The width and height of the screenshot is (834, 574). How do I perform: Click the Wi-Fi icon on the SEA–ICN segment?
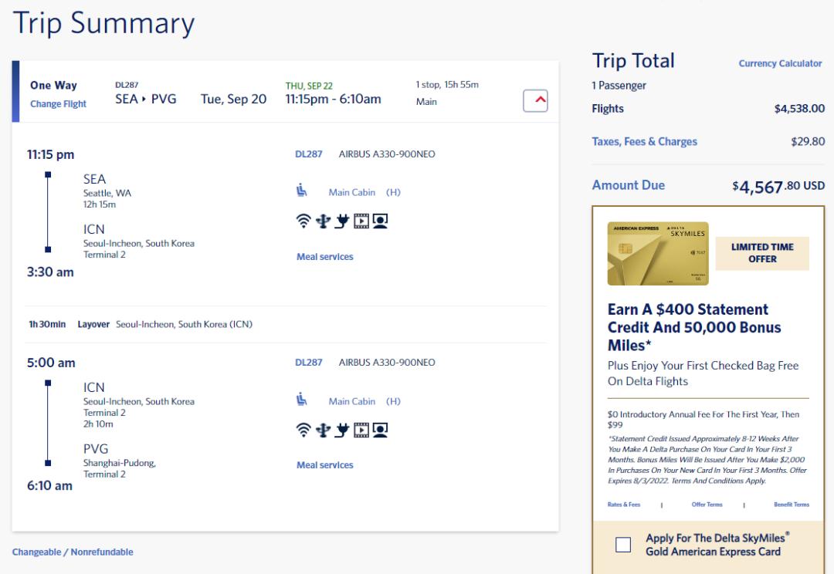click(x=303, y=221)
